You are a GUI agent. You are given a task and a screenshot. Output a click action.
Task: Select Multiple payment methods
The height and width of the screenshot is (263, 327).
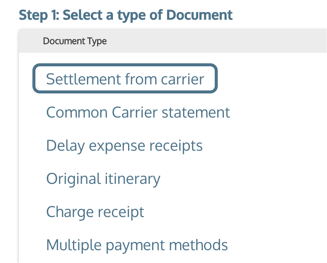click(137, 245)
